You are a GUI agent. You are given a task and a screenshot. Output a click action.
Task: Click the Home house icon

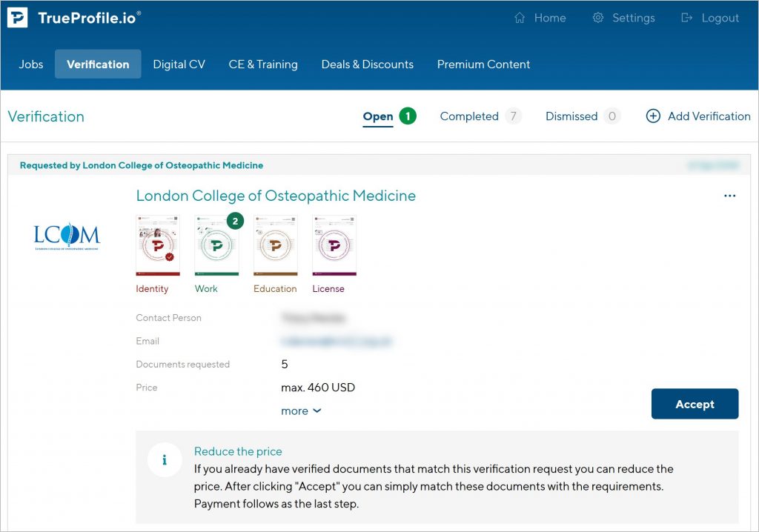[520, 18]
